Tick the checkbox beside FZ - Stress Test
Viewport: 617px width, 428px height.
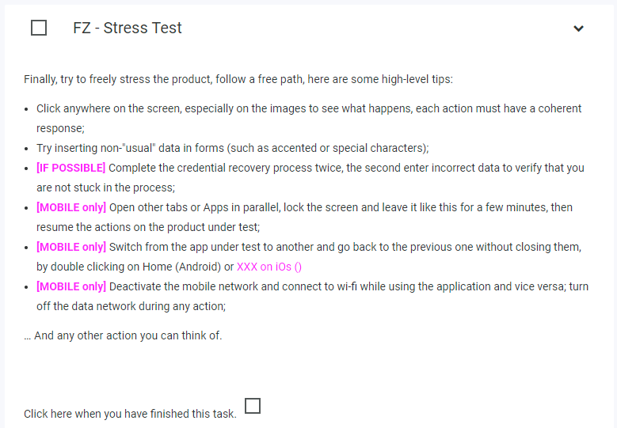39,28
